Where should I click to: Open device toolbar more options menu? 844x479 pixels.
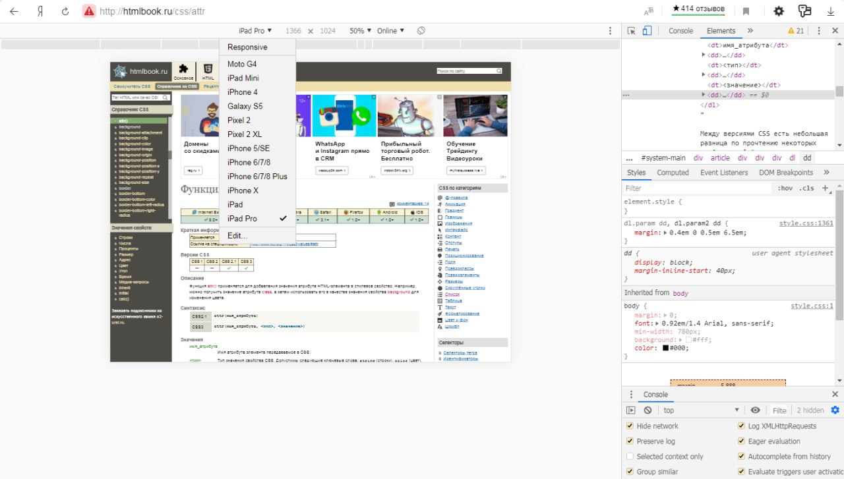(x=611, y=31)
